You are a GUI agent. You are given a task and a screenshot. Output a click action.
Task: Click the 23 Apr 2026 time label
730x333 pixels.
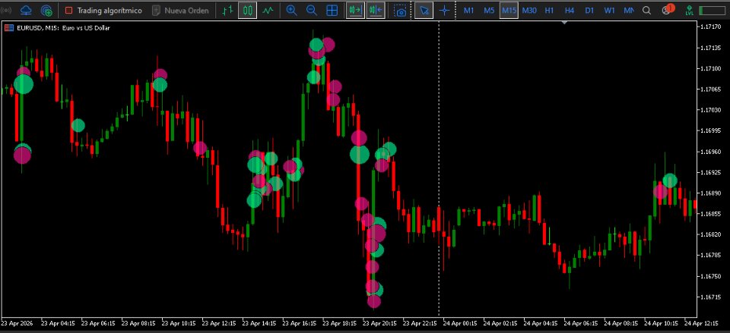(18, 323)
